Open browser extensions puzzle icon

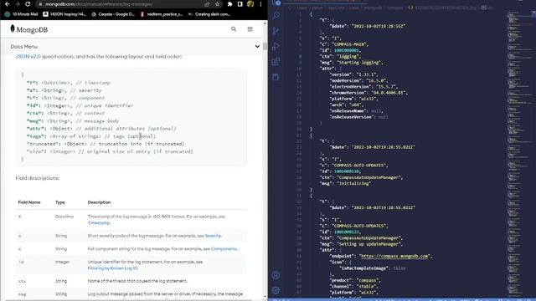click(229, 4)
